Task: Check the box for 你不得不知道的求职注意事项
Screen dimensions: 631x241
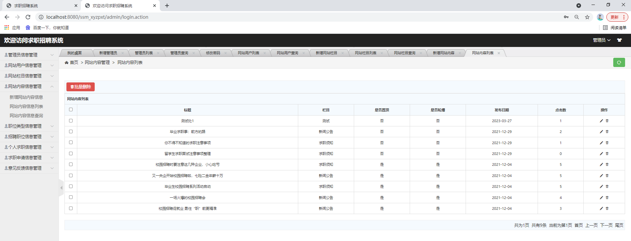Action: click(x=71, y=142)
